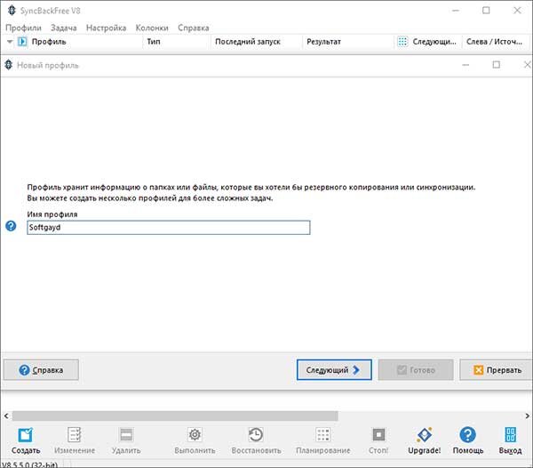Click the Имя профиля field containing Softgayd
The width and height of the screenshot is (533, 468).
pos(169,228)
